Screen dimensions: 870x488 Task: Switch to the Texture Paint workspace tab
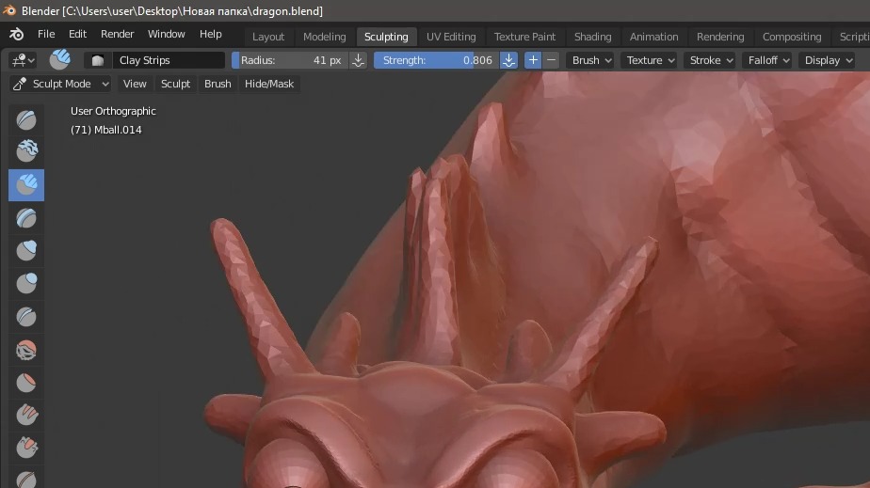tap(524, 37)
